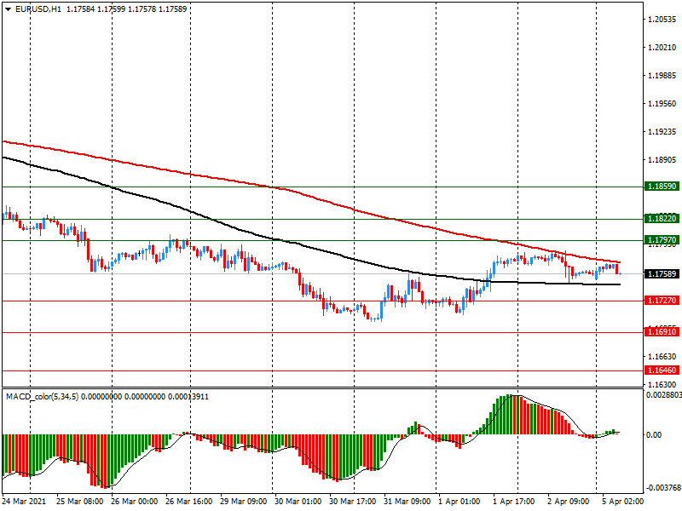Click the 24 Mar 2021 time label

tap(27, 502)
